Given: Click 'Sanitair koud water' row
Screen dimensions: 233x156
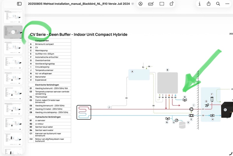Looking at the screenshot, I should click(50, 127).
